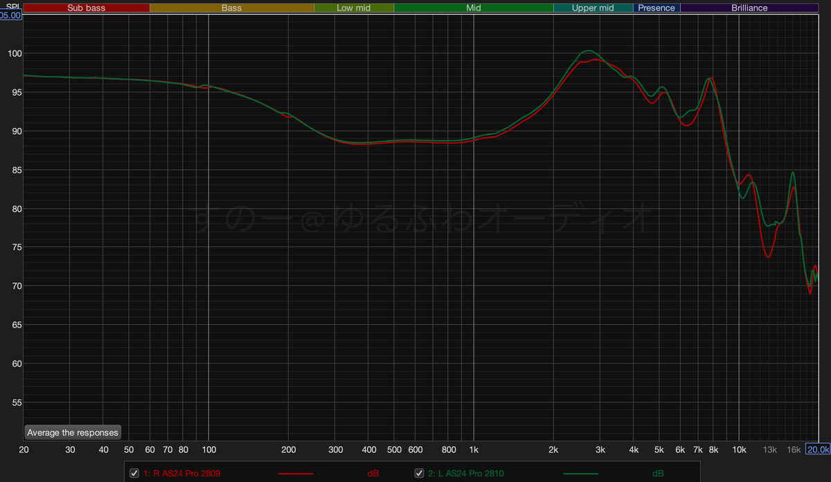Edit the top SPL axis limit field
The width and height of the screenshot is (831, 482).
(x=11, y=15)
